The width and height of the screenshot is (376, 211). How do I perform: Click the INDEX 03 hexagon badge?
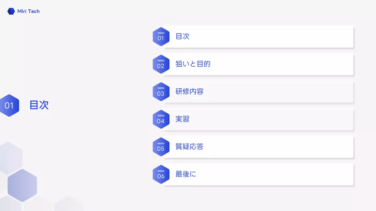coord(161,92)
